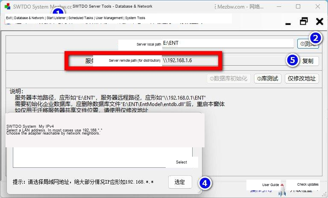Click the ①浏览 browse button

(x=308, y=43)
